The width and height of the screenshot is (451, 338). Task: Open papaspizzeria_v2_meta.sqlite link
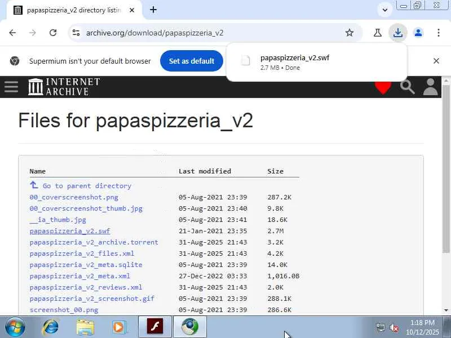(x=86, y=265)
